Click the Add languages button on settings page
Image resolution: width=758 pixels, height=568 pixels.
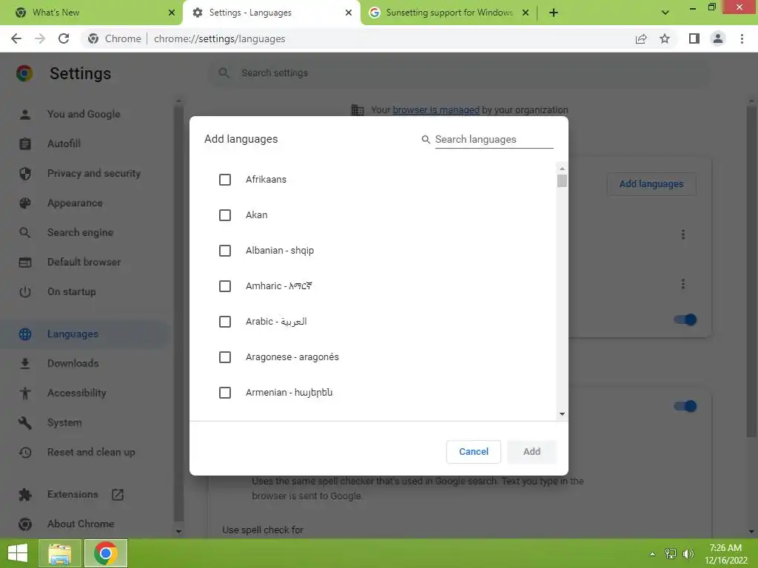pyautogui.click(x=651, y=184)
